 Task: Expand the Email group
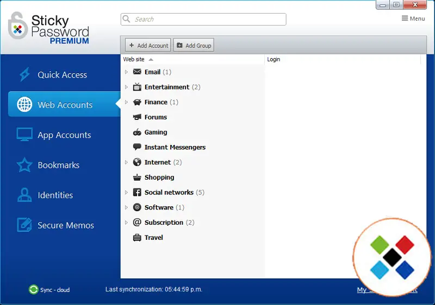(x=126, y=72)
